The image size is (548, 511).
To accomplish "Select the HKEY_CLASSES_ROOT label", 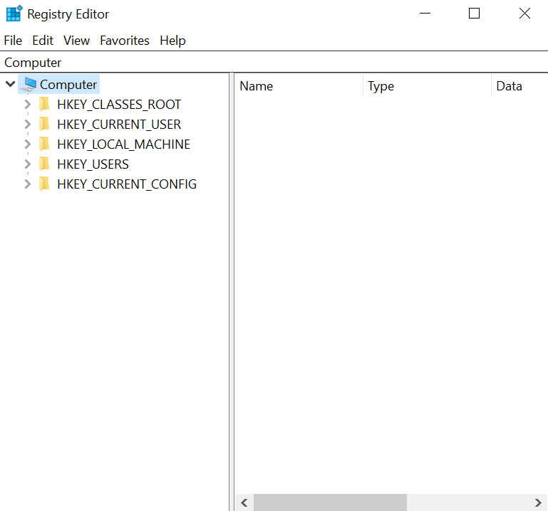I will (119, 105).
